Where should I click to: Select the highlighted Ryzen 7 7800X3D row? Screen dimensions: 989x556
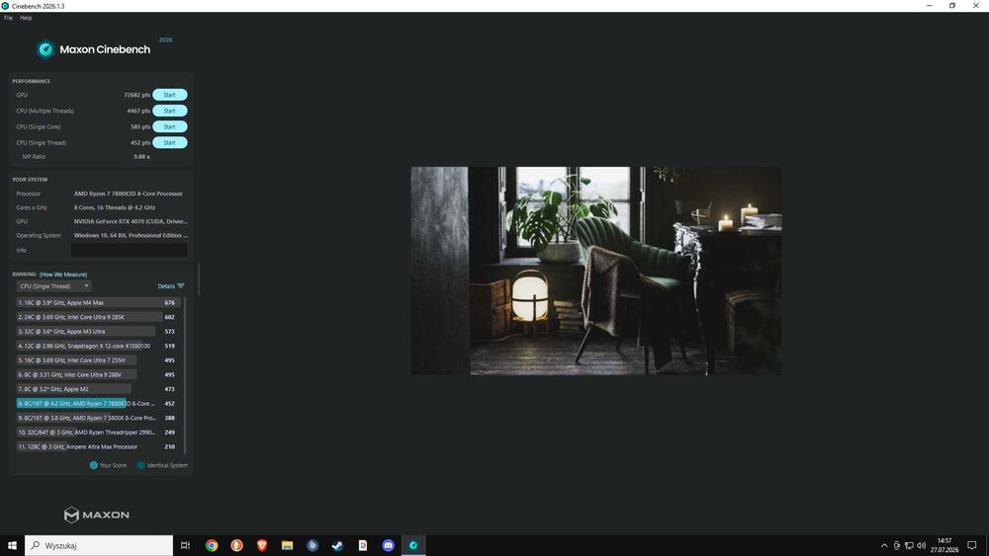98,404
